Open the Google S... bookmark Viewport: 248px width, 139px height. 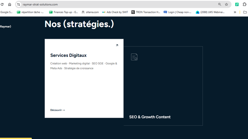[6, 12]
